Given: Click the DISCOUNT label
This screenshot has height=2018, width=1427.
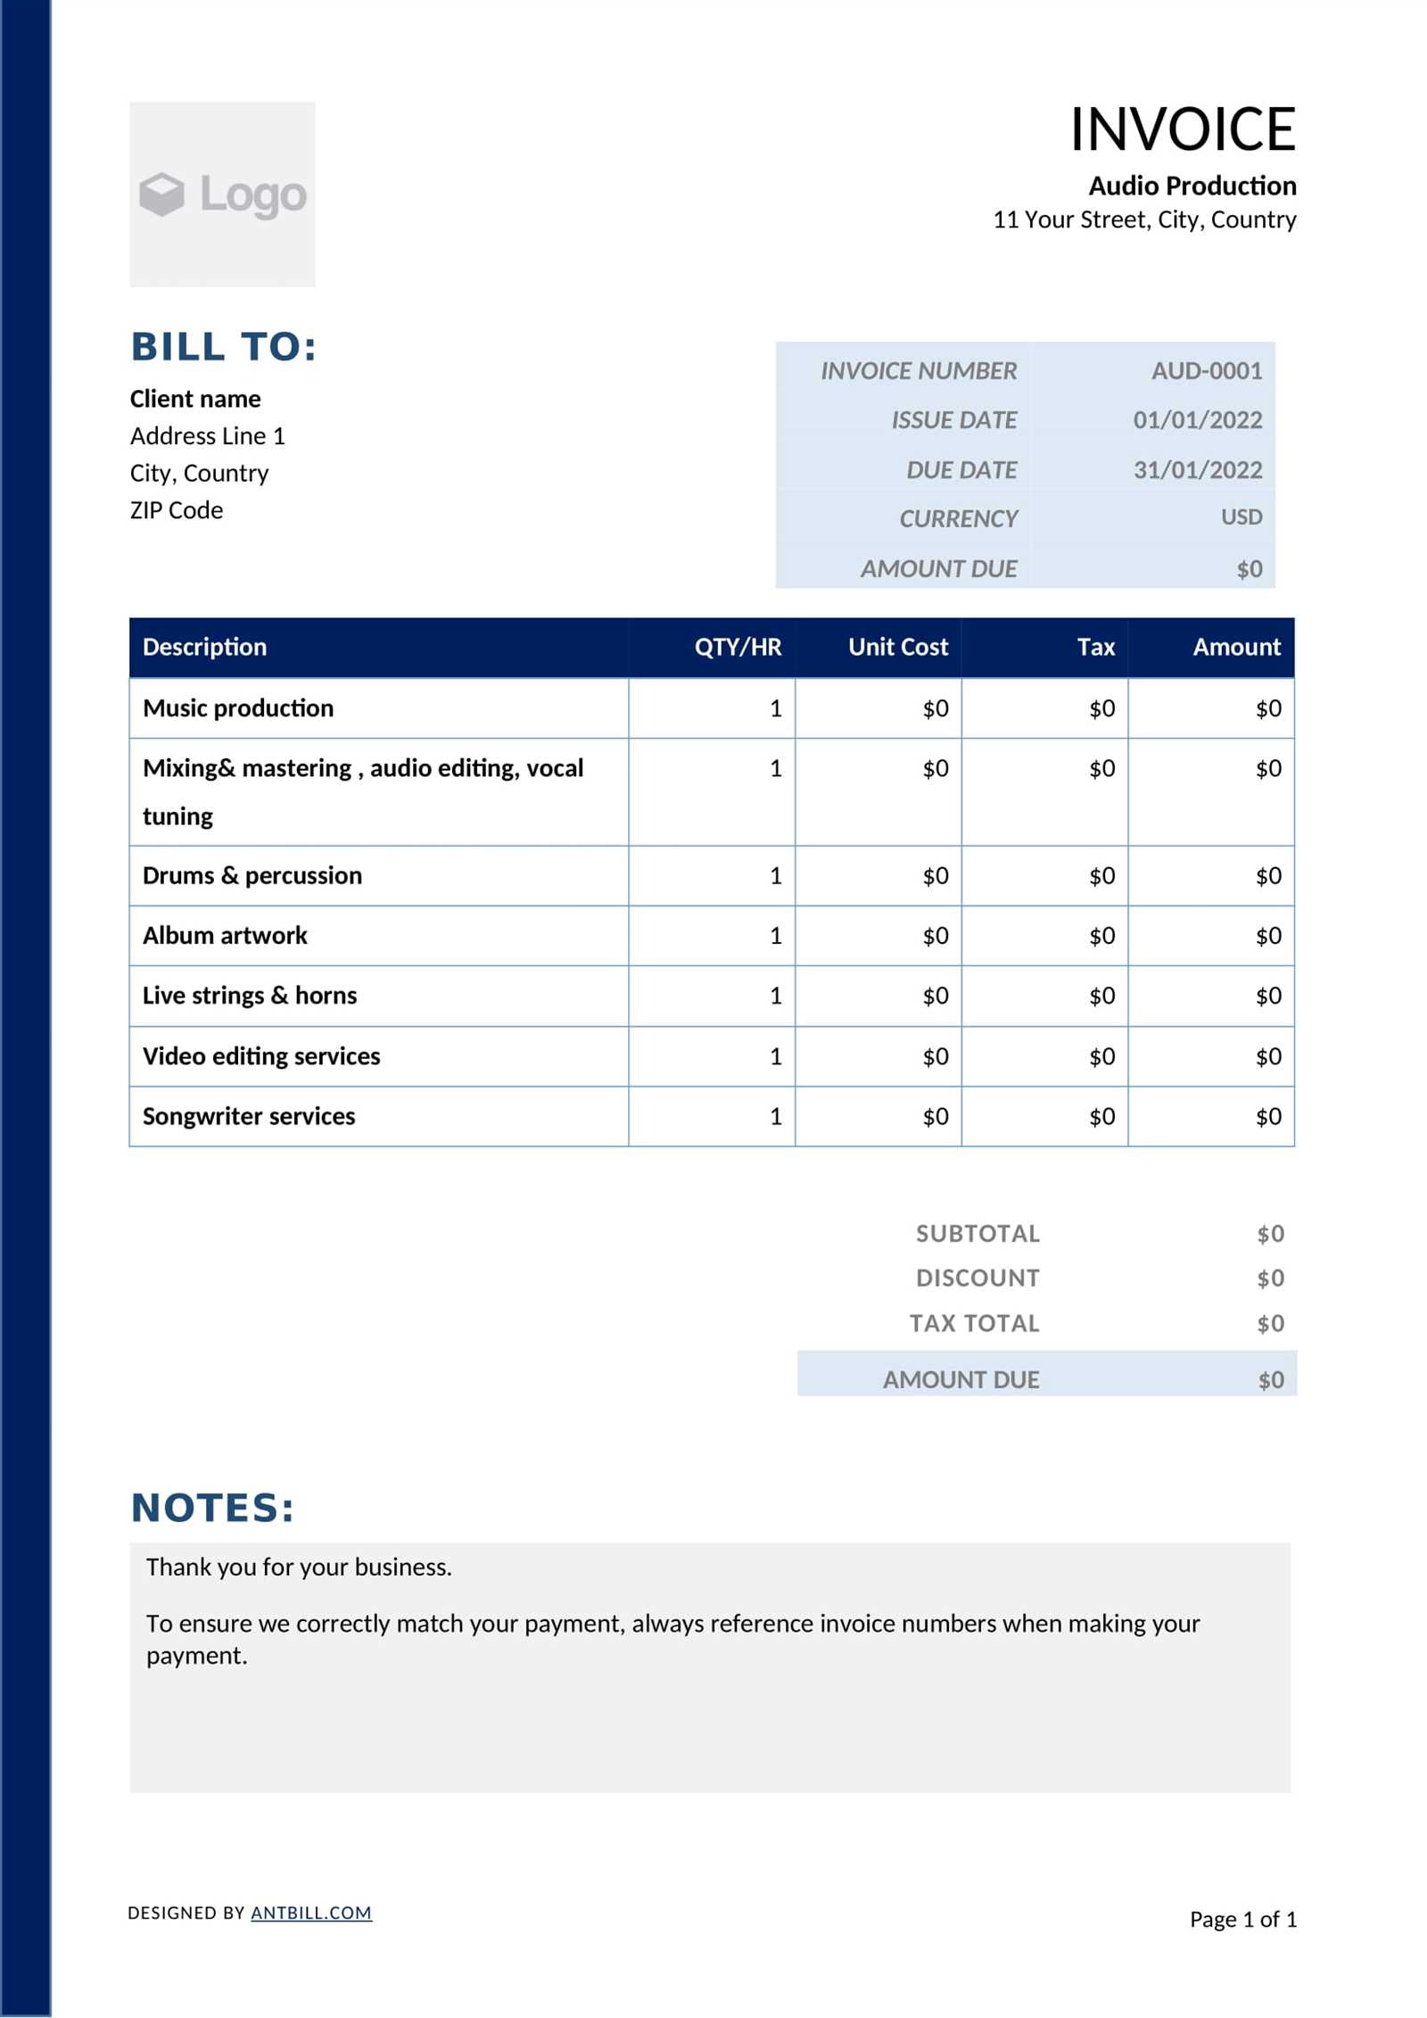Looking at the screenshot, I should (977, 1278).
